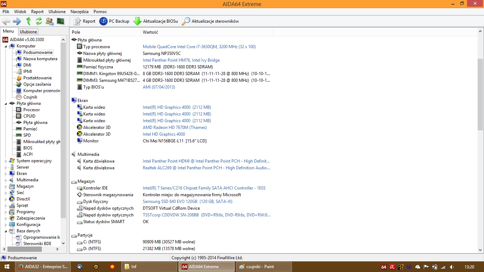Click the two-people users toolbar icon
Viewport: 484px width, 272px height.
pyautogui.click(x=50, y=21)
